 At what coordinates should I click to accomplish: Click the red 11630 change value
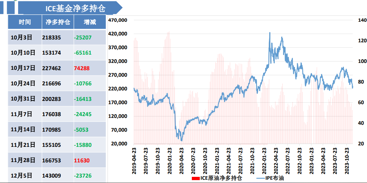[81, 160]
